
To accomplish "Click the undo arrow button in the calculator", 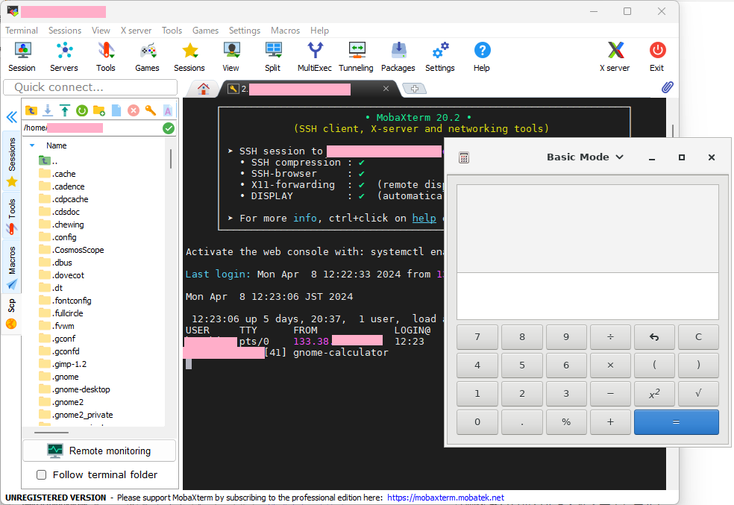I will [x=654, y=337].
